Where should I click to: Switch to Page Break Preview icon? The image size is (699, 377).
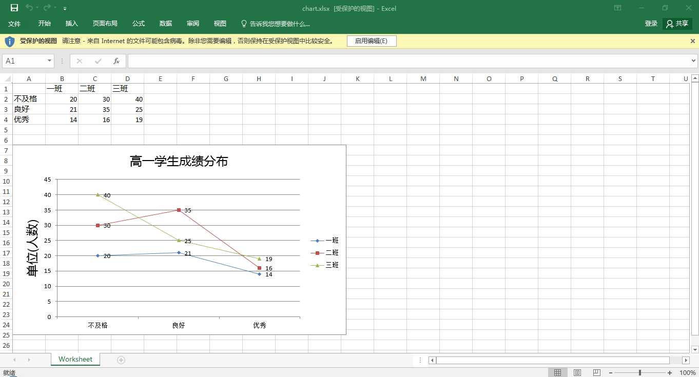[596, 372]
